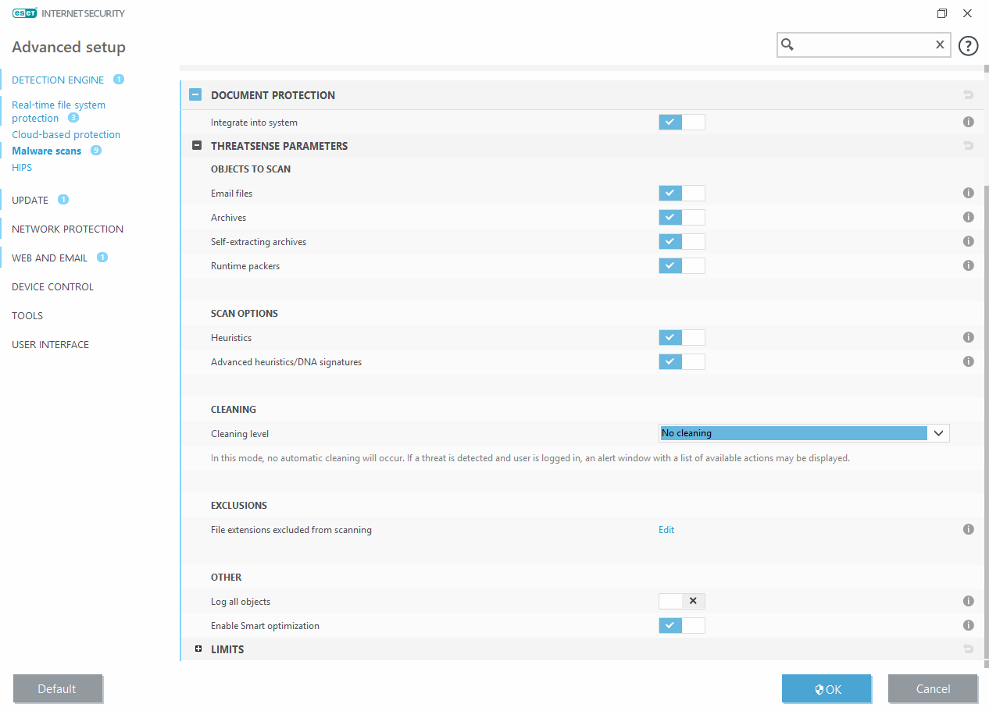
Task: Show info for Advanced heuristics/DNA signatures
Action: point(968,361)
